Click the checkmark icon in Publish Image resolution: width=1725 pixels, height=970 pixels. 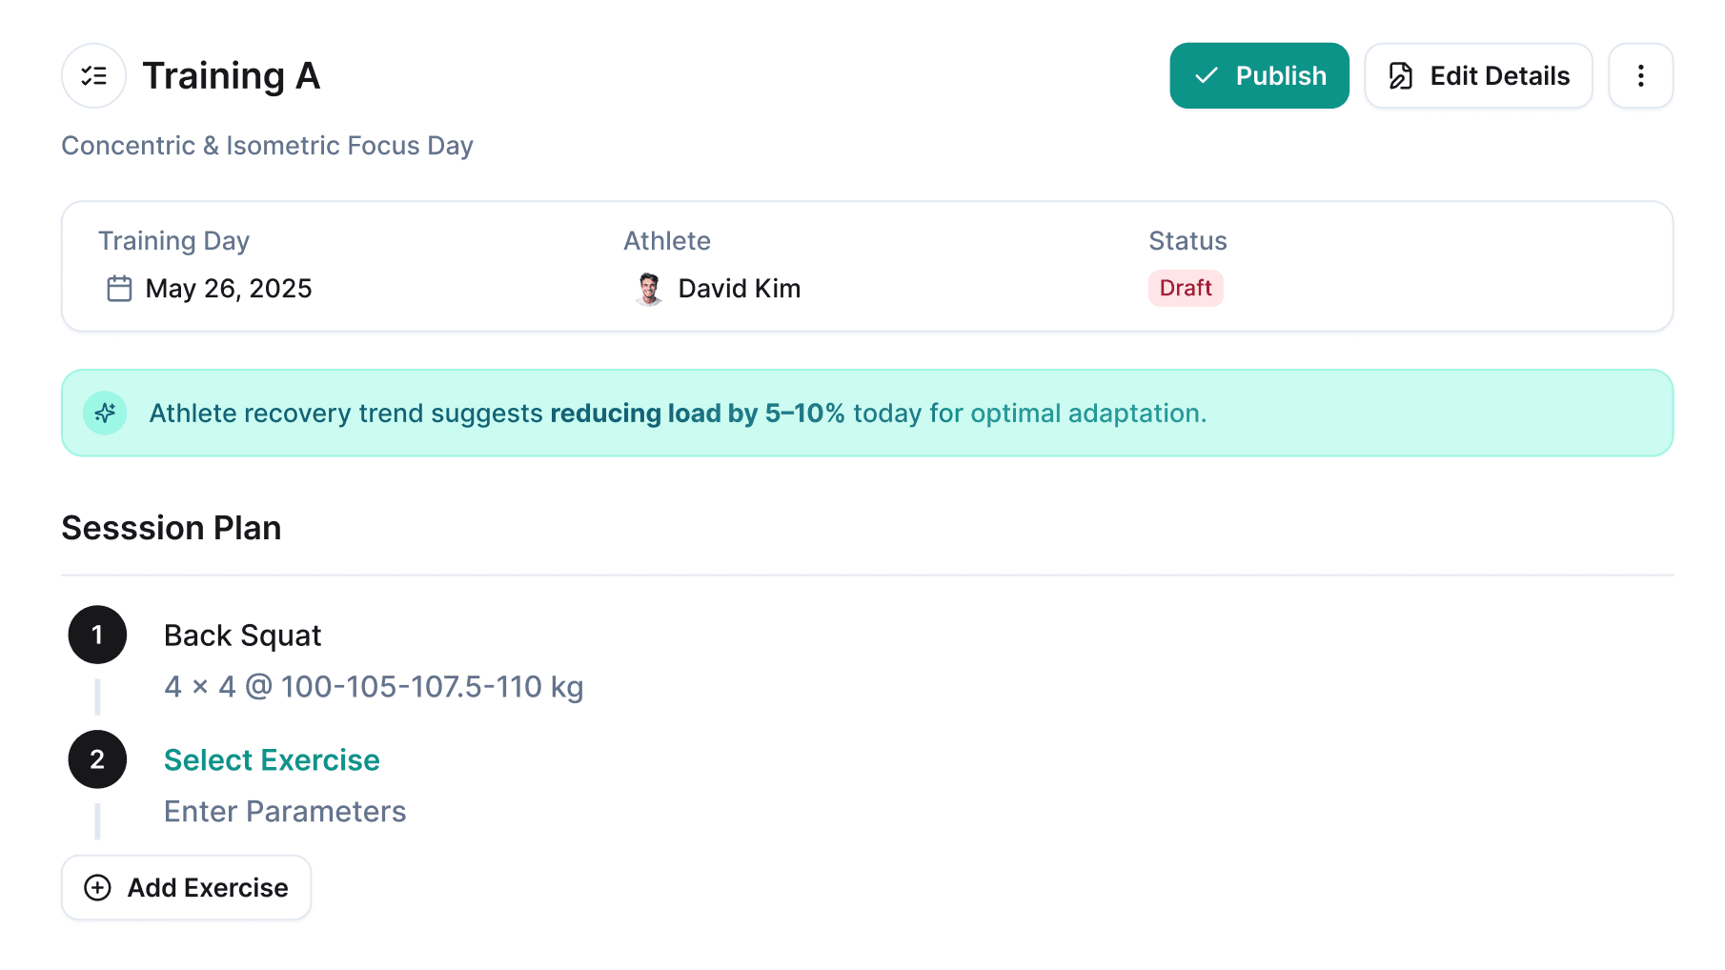click(1207, 75)
